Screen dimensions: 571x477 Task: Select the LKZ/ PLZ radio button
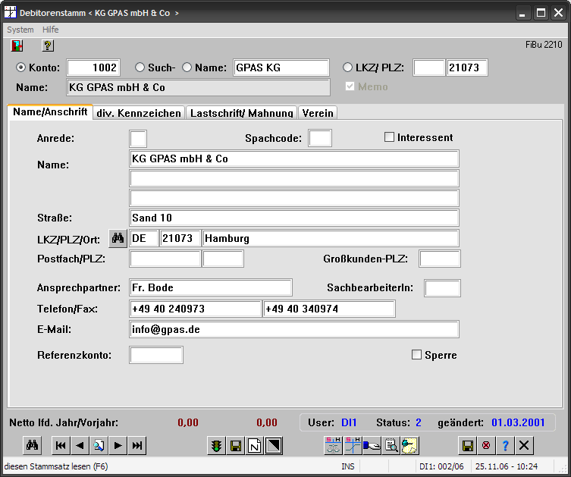tap(348, 67)
